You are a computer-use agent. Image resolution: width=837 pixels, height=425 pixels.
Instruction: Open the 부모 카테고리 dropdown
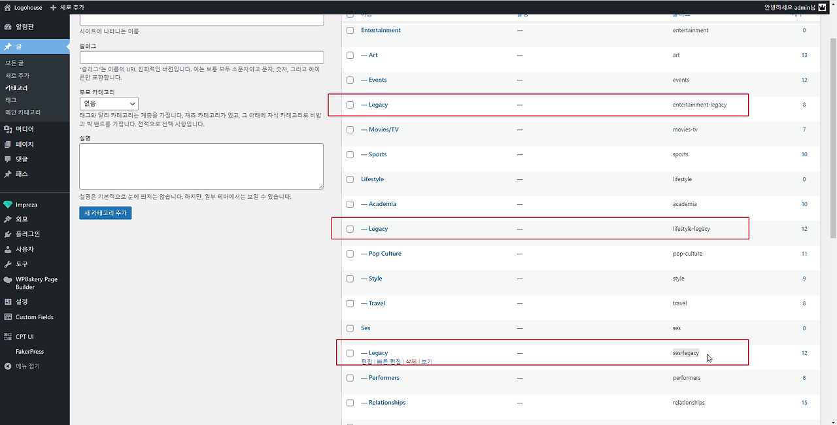[x=109, y=103]
